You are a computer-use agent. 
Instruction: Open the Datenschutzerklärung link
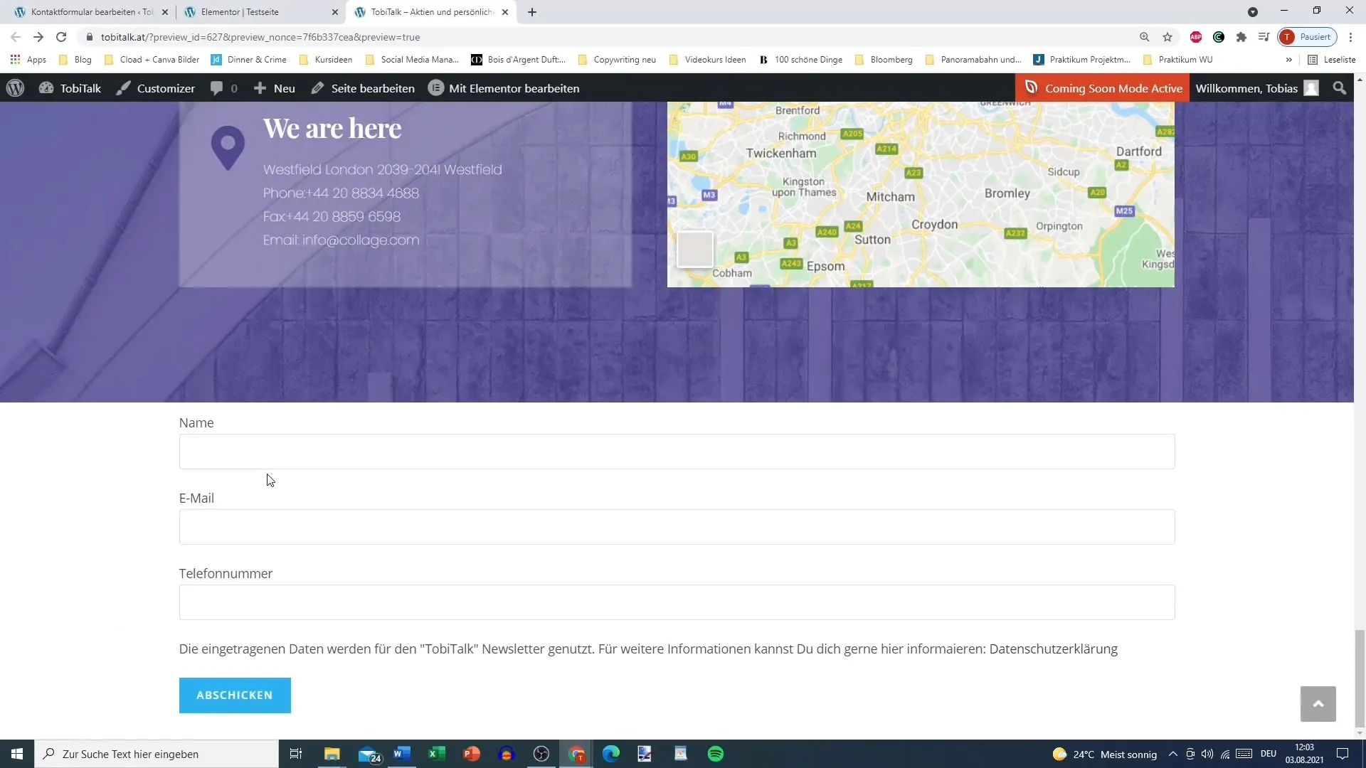[1053, 649]
